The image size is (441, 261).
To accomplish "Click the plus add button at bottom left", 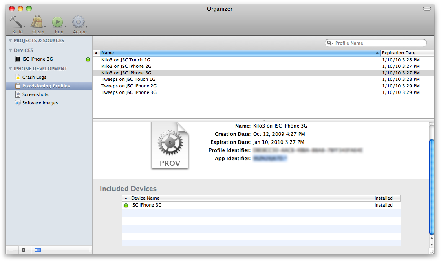I will (12, 250).
